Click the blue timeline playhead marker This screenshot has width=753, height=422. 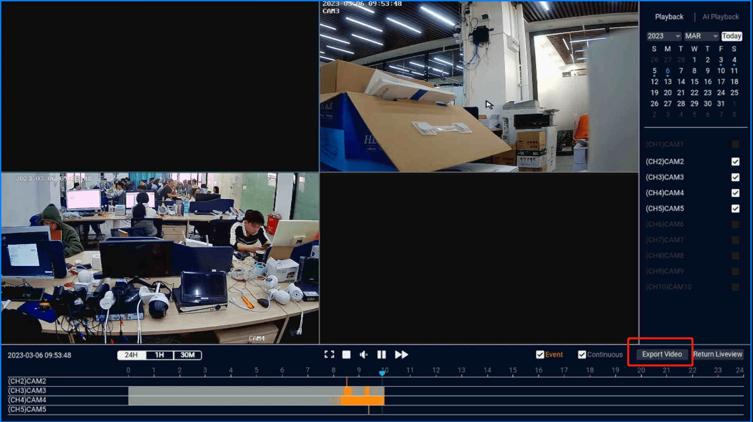(x=382, y=374)
